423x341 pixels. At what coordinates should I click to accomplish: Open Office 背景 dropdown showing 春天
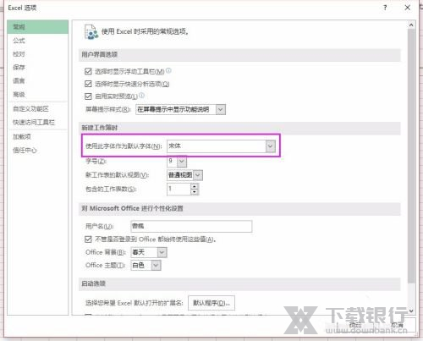pyautogui.click(x=162, y=252)
